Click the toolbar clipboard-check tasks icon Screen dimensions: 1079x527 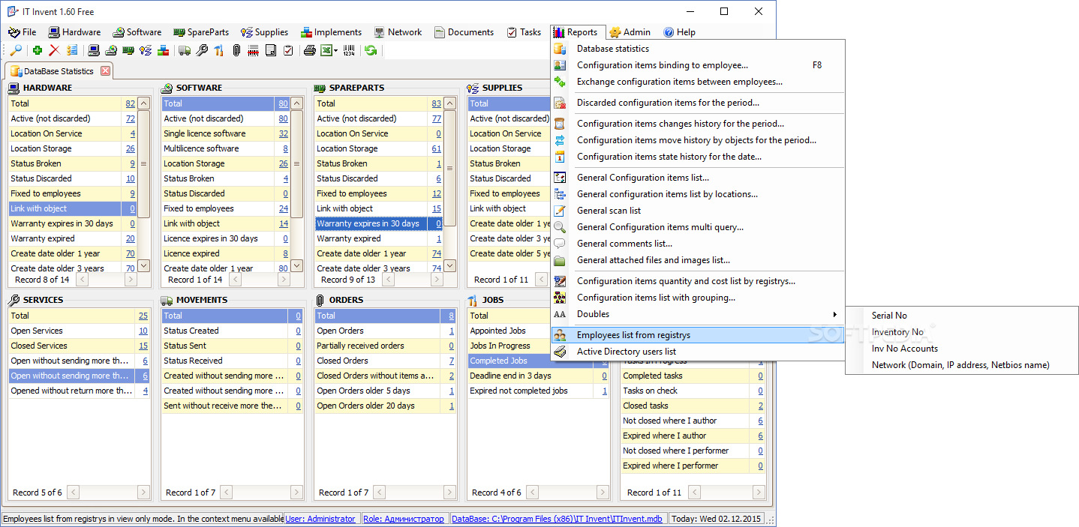(288, 50)
